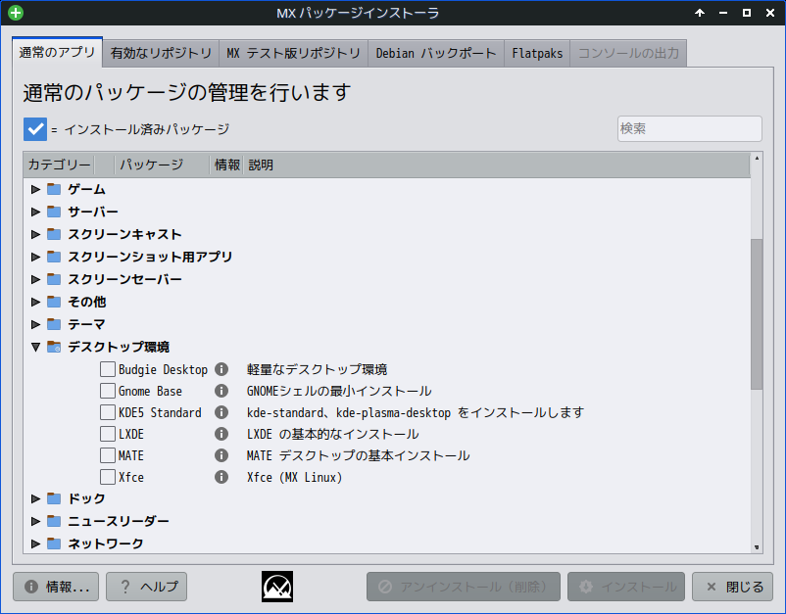Switch to MX テスト版リポジトリ tab
The height and width of the screenshot is (614, 786).
(x=294, y=53)
